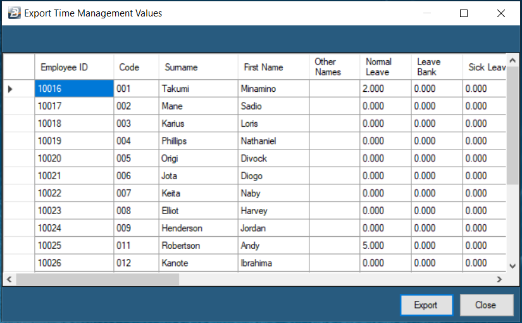522x323 pixels.
Task: Click first name cell Diogo
Action: 273,175
